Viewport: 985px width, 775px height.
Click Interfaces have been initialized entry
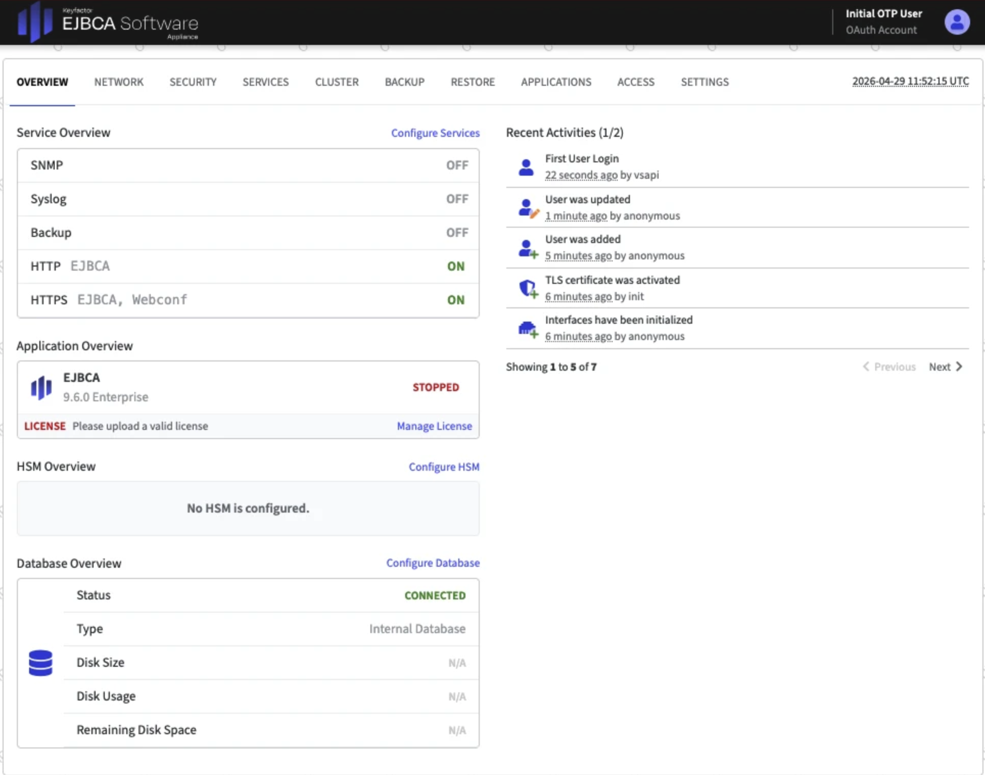[737, 329]
